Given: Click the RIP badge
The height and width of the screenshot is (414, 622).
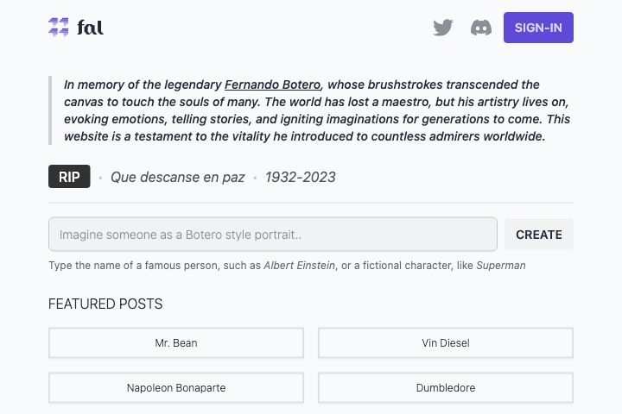Looking at the screenshot, I should pos(69,176).
